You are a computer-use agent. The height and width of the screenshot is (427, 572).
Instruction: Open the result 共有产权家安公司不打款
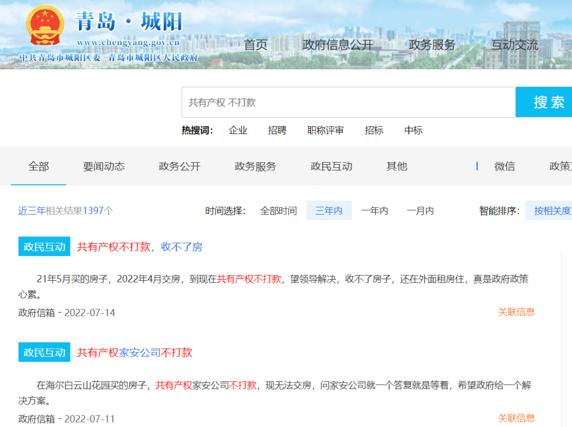point(134,352)
